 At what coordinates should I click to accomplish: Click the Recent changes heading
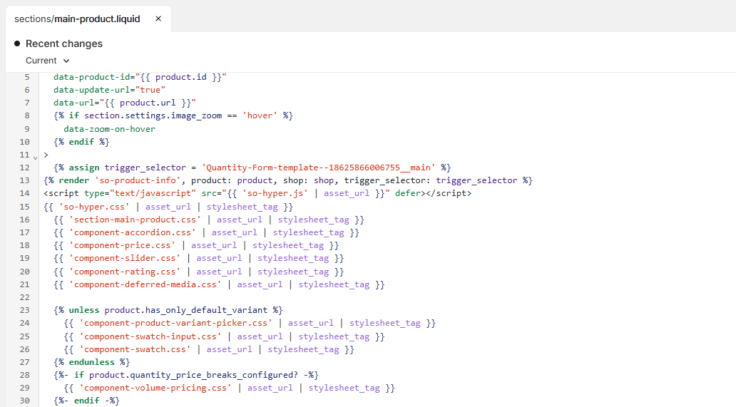point(64,43)
